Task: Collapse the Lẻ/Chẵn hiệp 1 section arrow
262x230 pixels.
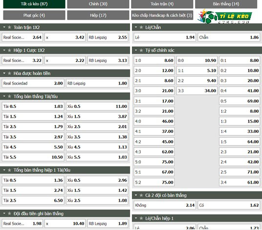Action: click(136, 218)
